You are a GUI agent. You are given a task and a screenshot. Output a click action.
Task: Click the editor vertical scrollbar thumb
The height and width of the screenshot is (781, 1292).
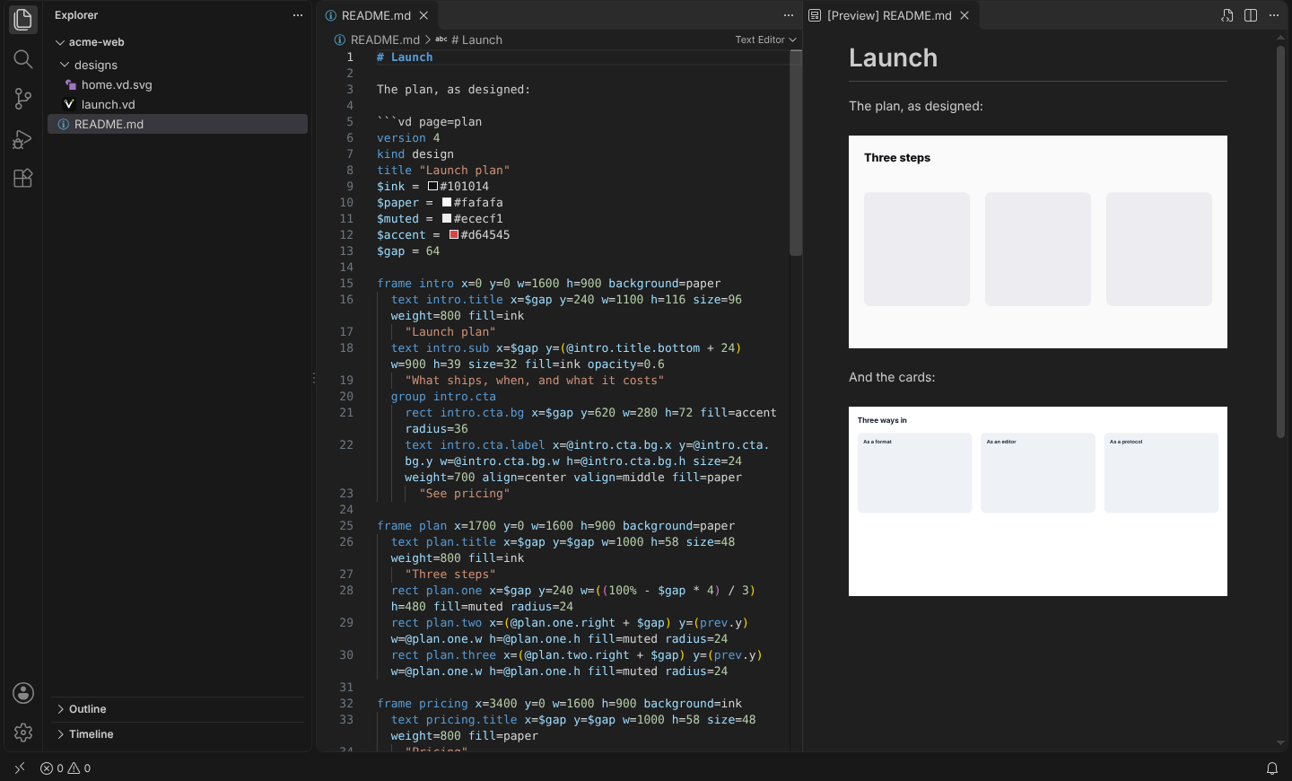tap(796, 154)
